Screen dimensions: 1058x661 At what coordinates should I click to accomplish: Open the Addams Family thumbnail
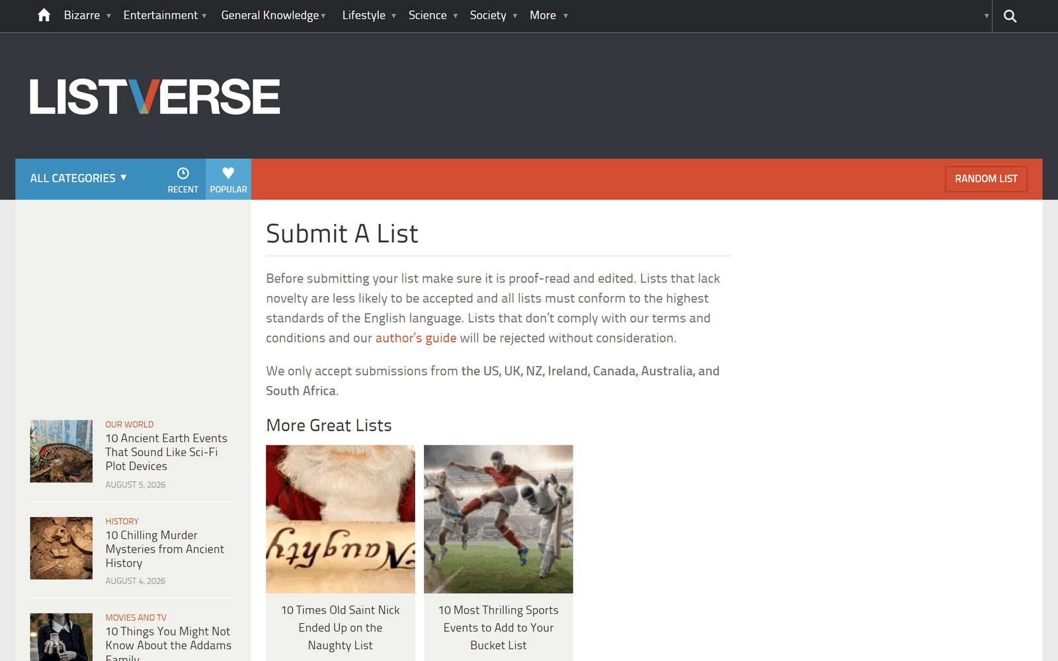pos(61,637)
